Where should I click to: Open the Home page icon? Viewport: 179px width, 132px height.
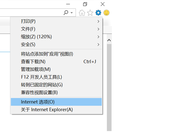(82, 13)
